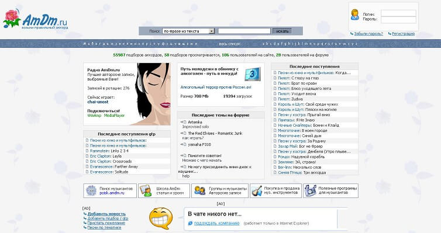Open Пилот: Брат по крови
This screenshot has width=441, height=233.
point(297,84)
